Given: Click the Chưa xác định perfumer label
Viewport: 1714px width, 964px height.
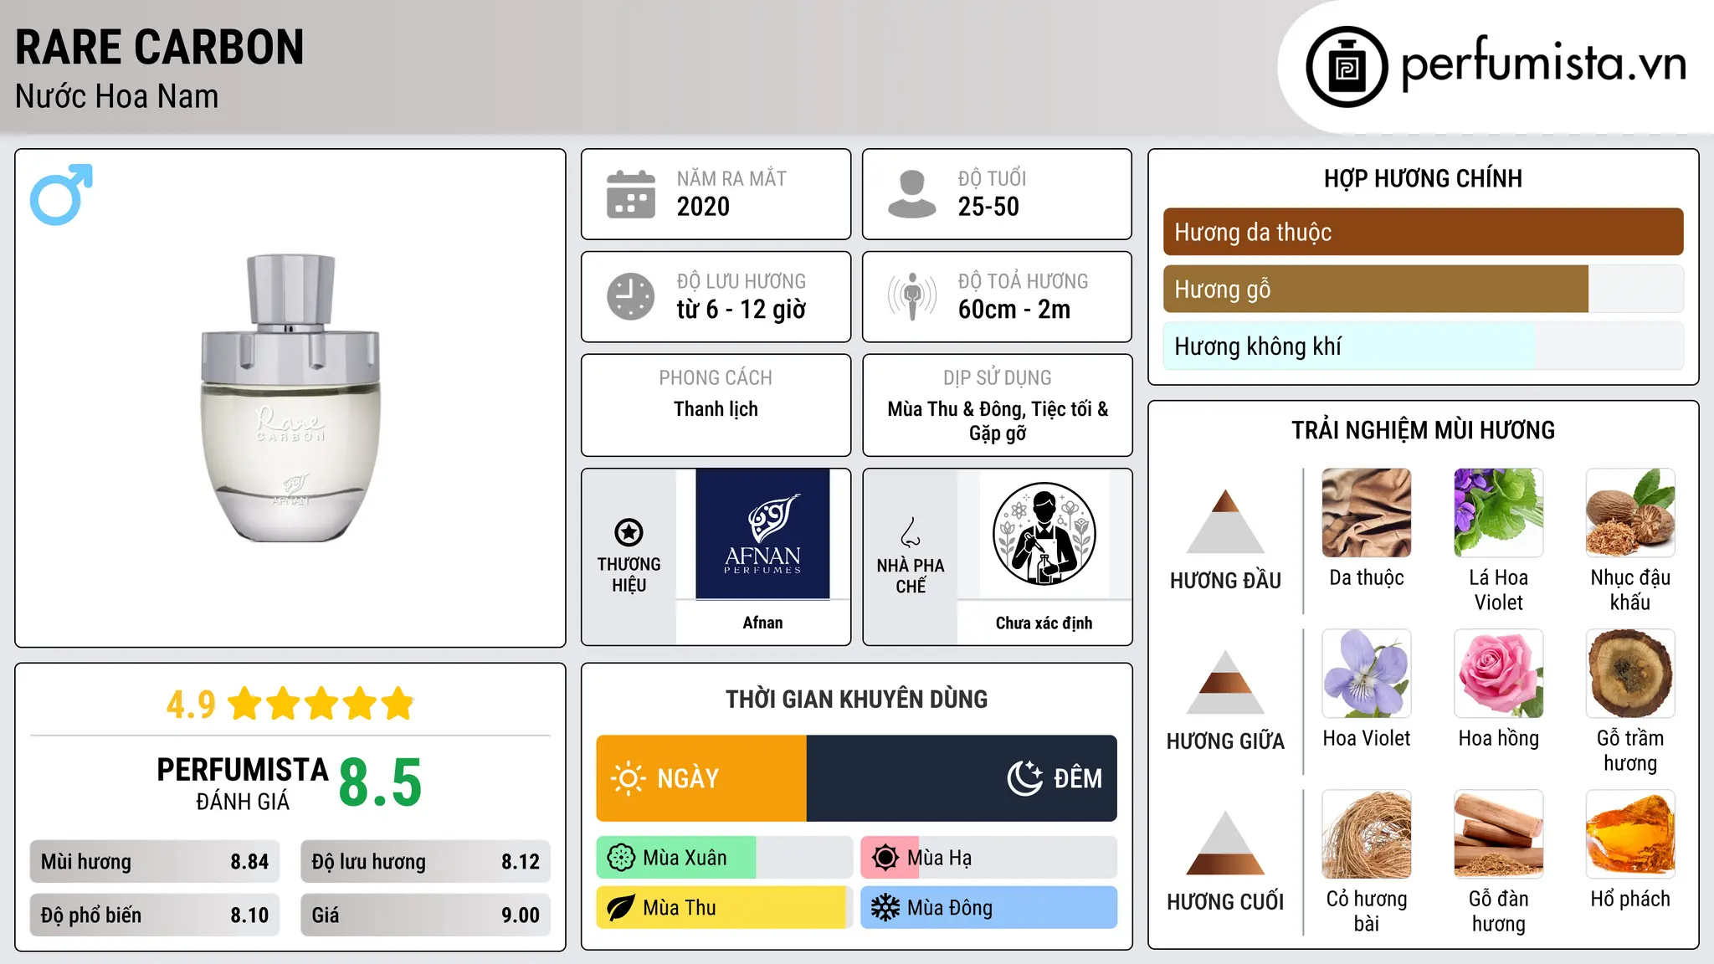Looking at the screenshot, I should [x=1044, y=623].
